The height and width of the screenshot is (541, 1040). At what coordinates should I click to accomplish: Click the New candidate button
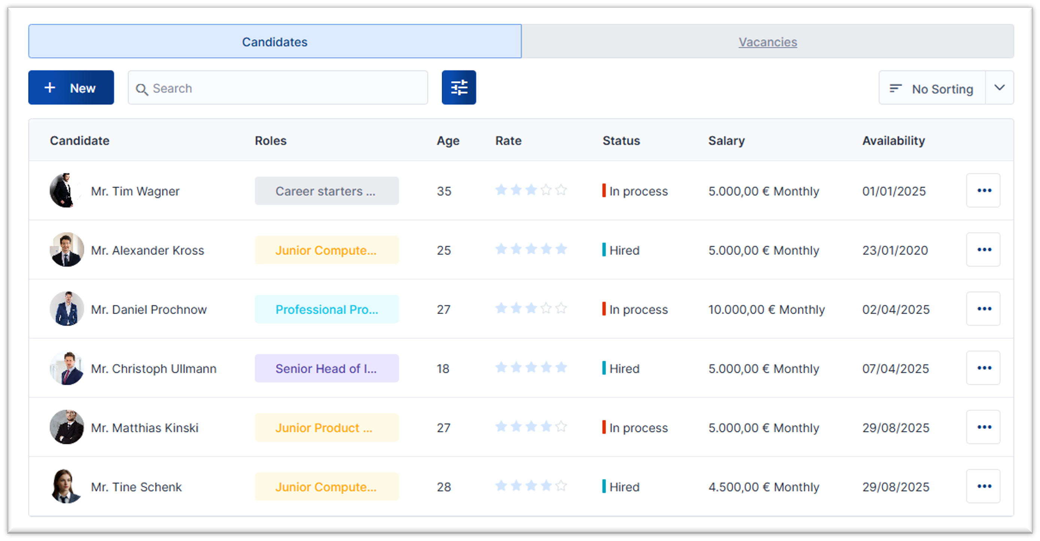[71, 87]
